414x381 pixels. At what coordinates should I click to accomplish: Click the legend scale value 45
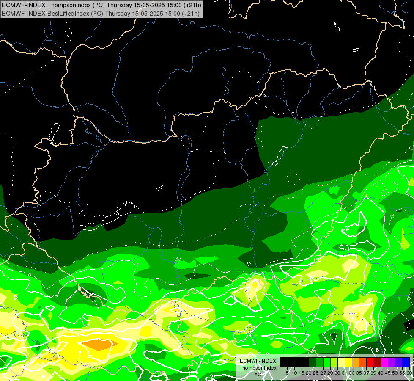388,373
